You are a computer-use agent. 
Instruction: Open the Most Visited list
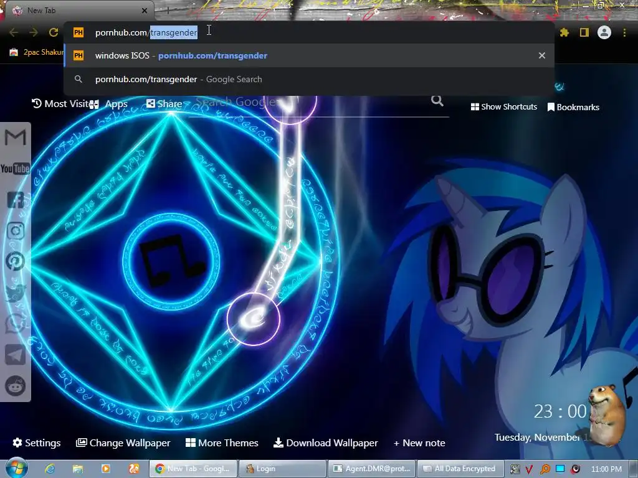coord(60,104)
